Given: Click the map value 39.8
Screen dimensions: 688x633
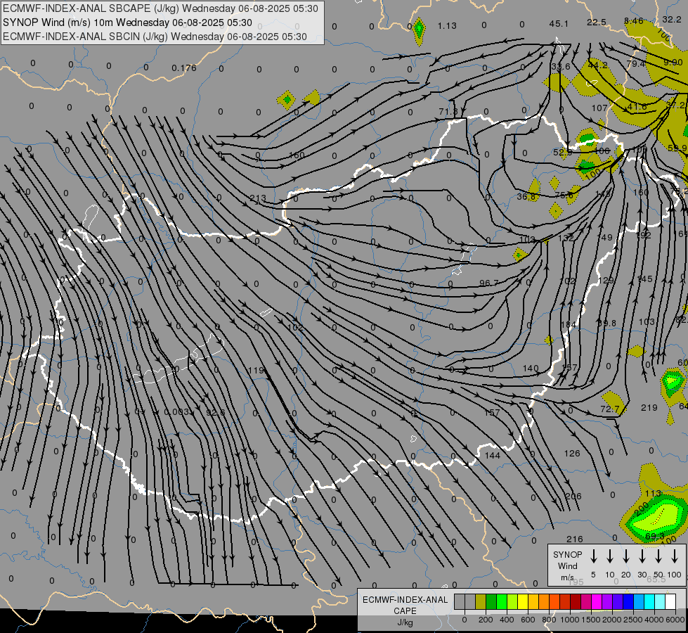Looking at the screenshot, I should click(606, 324).
